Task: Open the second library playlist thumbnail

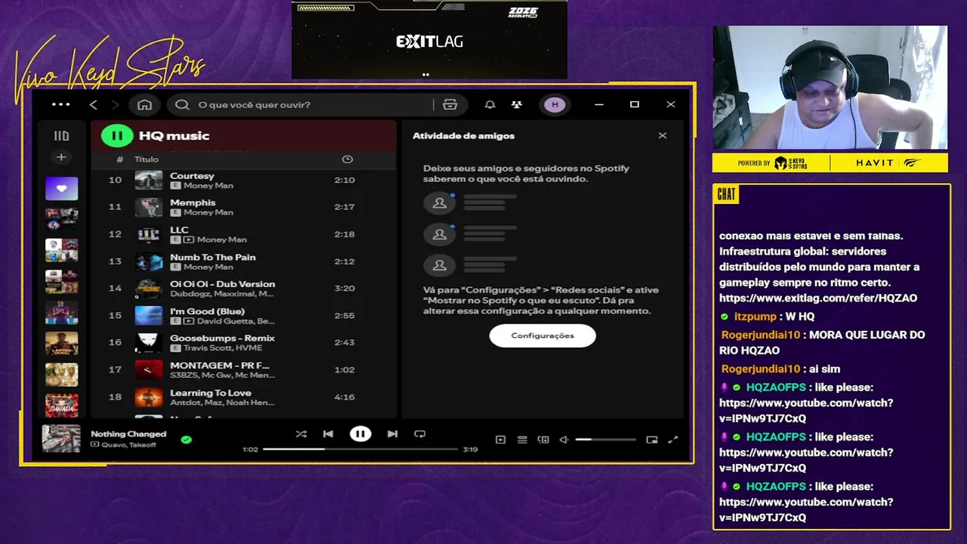Action: coord(61,219)
